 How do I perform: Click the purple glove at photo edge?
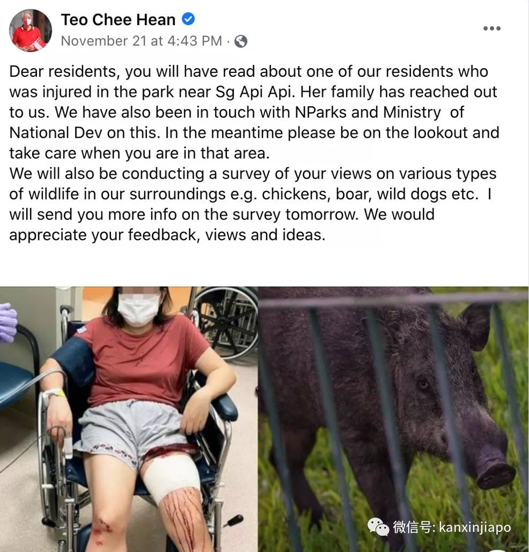[9, 323]
